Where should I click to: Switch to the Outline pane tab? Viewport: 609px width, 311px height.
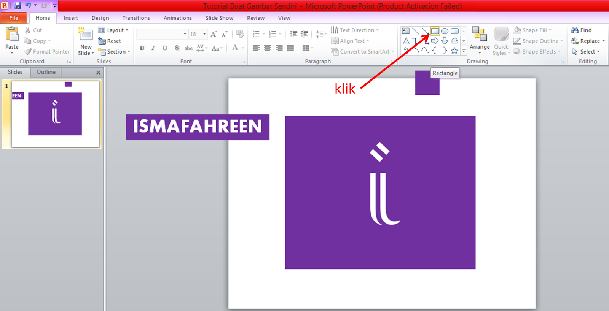46,72
